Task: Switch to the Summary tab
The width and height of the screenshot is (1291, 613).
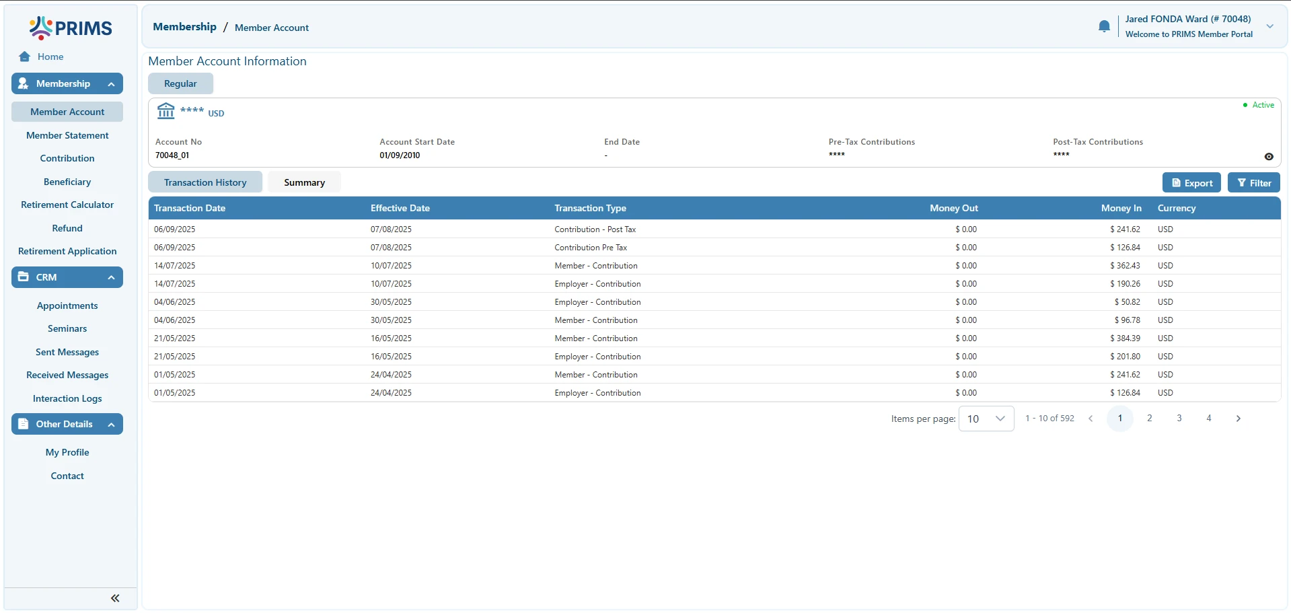Action: [304, 182]
